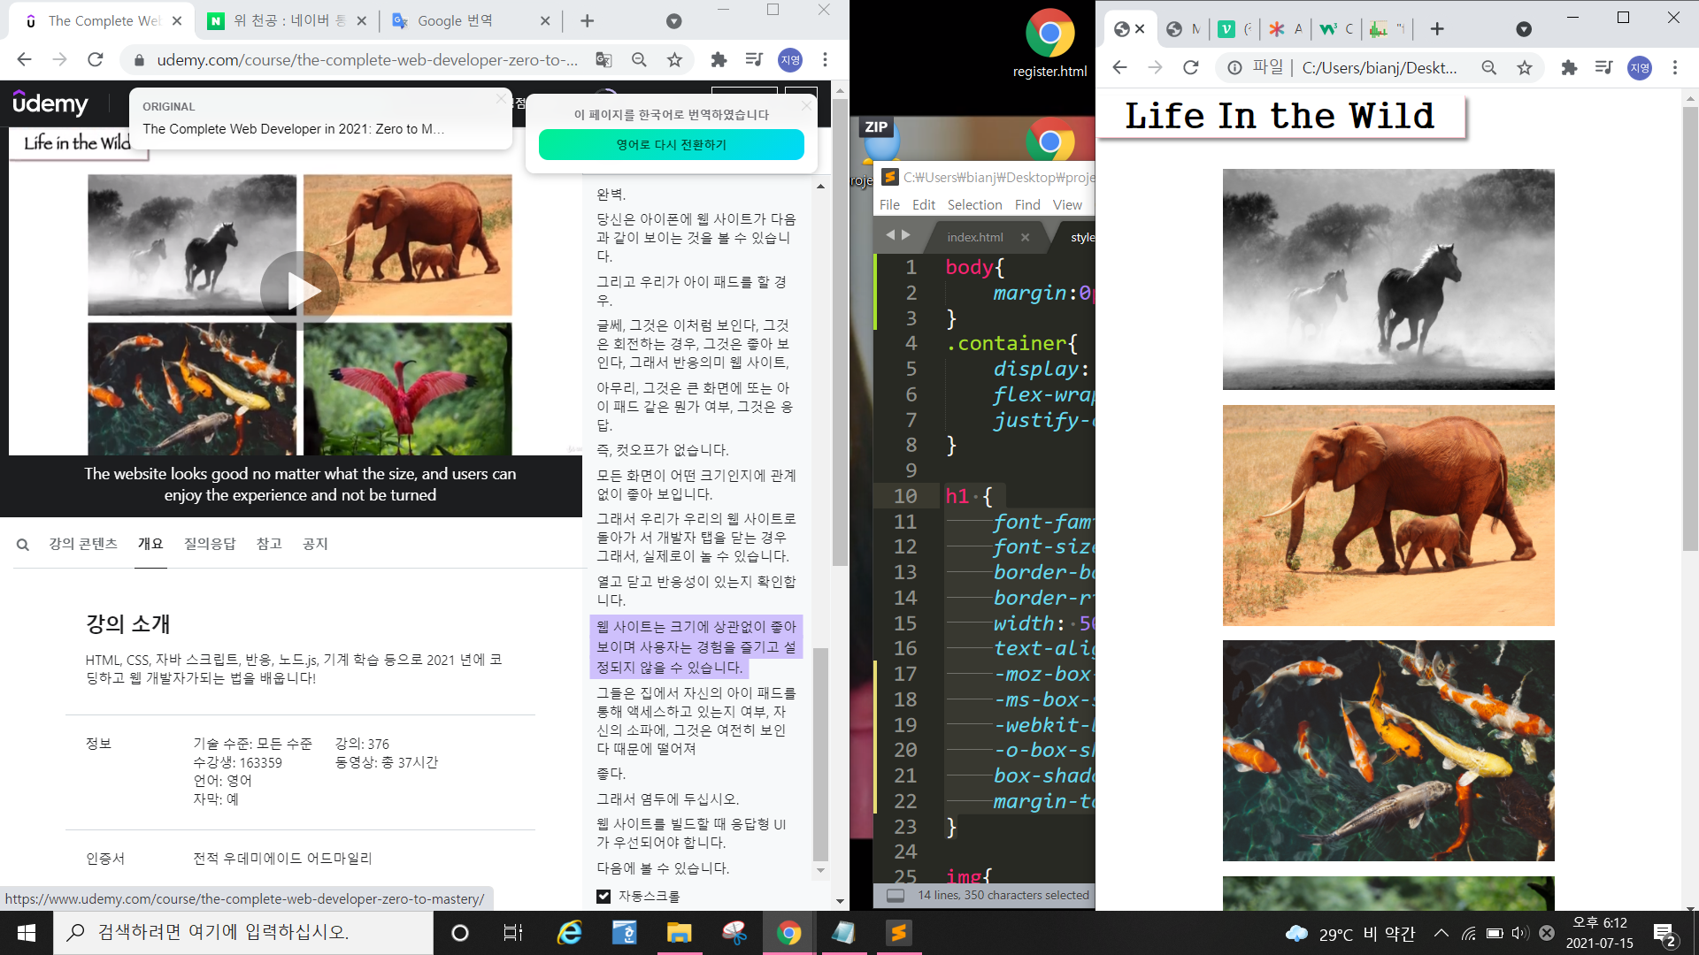The height and width of the screenshot is (955, 1699).
Task: Switch to the 질의응답 tab on Udemy
Action: (x=209, y=544)
